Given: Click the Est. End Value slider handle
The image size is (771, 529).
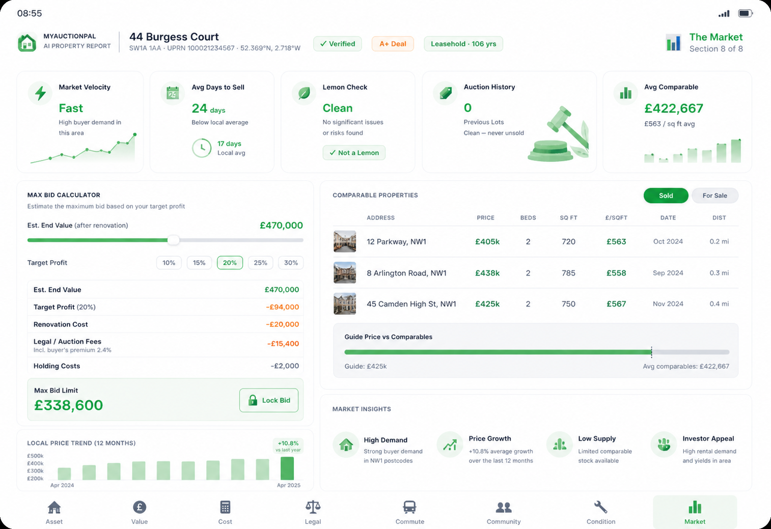Looking at the screenshot, I should (x=174, y=240).
